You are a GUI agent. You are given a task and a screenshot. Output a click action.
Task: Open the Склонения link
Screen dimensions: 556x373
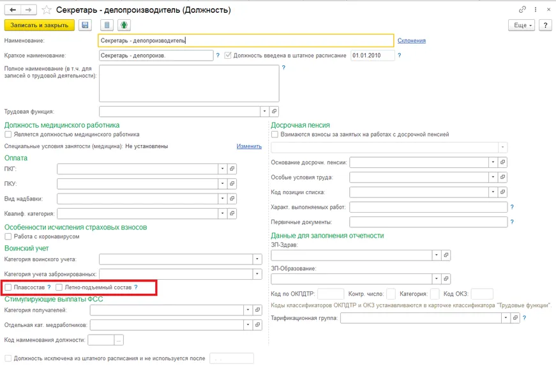(411, 41)
